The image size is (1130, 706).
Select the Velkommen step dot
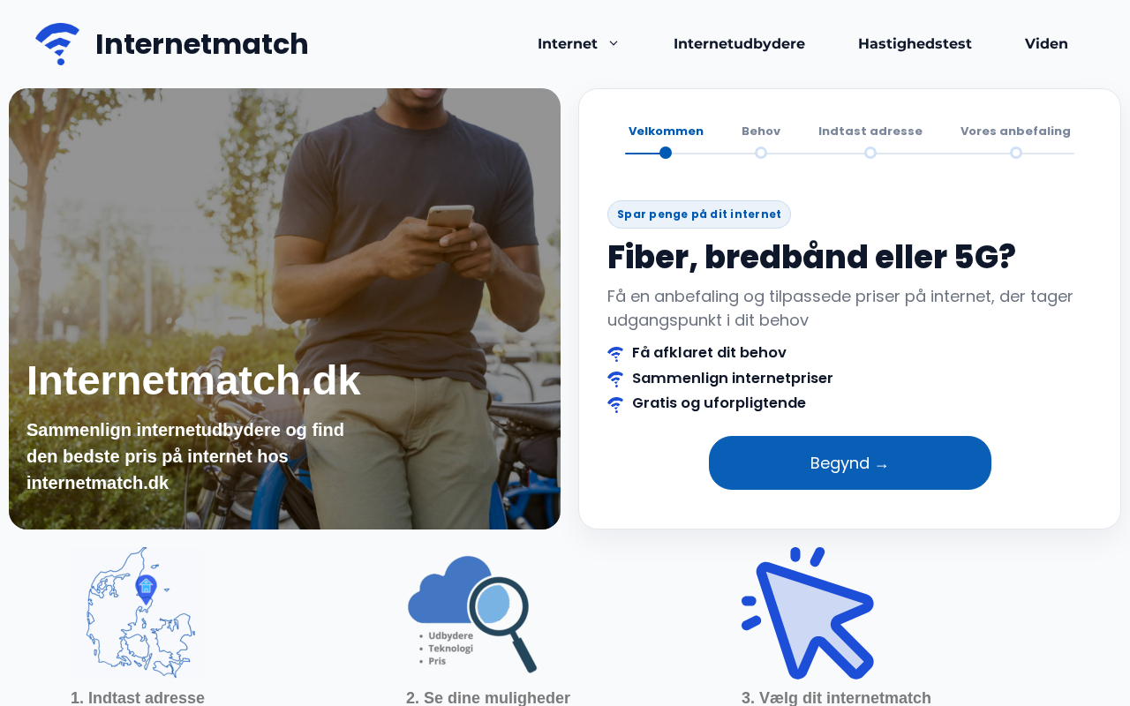click(666, 153)
